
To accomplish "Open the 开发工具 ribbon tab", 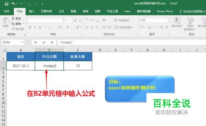I will click(112, 11).
